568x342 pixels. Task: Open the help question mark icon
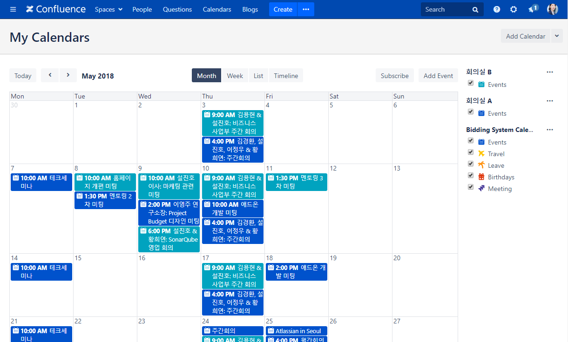[497, 9]
